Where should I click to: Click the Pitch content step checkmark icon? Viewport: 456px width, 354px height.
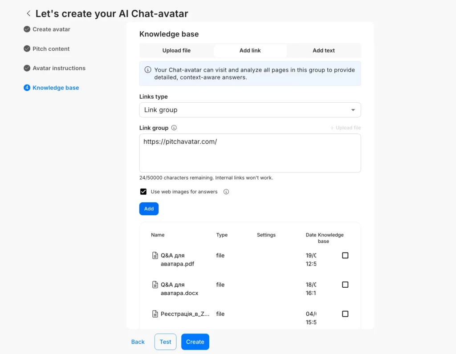tap(27, 49)
